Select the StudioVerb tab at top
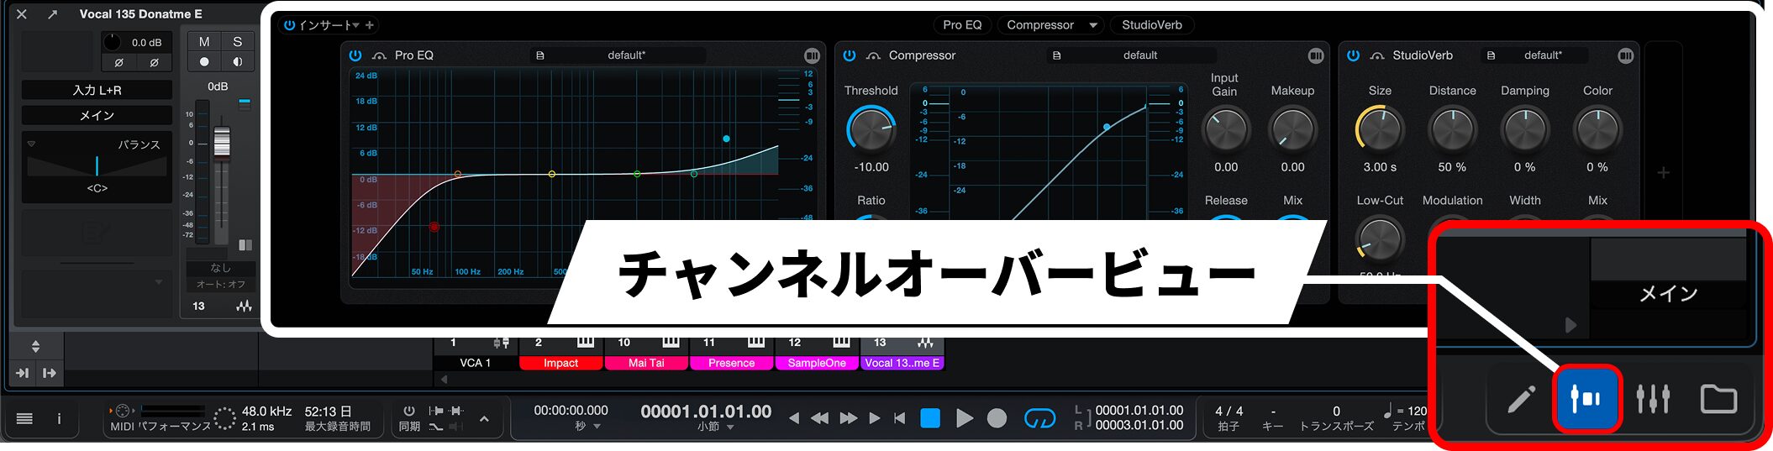Viewport: 1773px width, 451px height. click(x=1151, y=25)
